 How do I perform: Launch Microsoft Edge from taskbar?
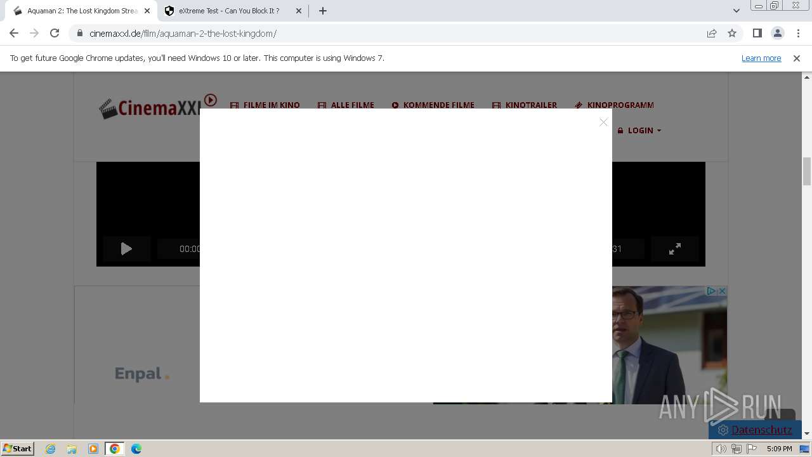136,449
